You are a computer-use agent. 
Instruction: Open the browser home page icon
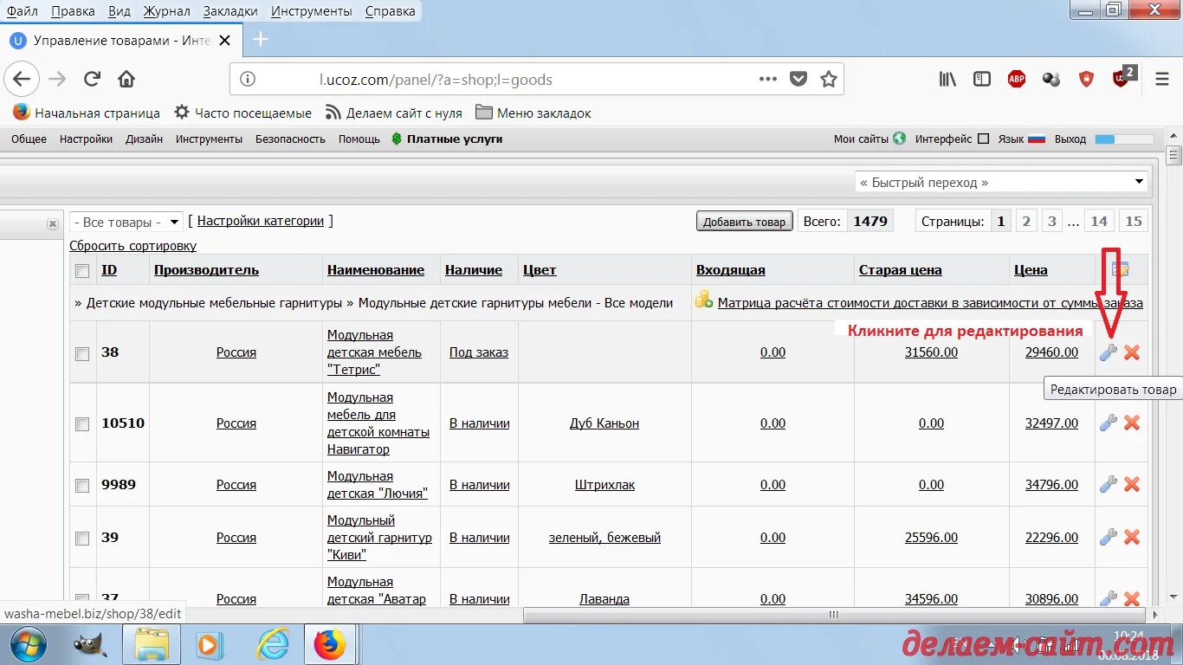(x=126, y=80)
